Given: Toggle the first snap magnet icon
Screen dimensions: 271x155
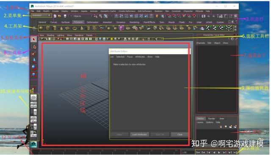Looking at the screenshot, I should pyautogui.click(x=169, y=16).
